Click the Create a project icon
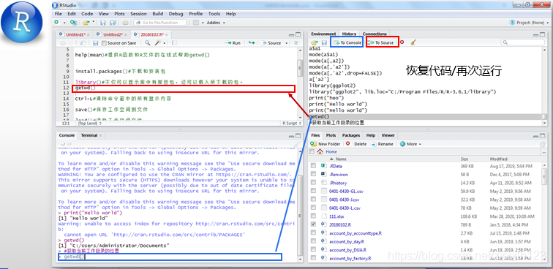 click(x=73, y=22)
